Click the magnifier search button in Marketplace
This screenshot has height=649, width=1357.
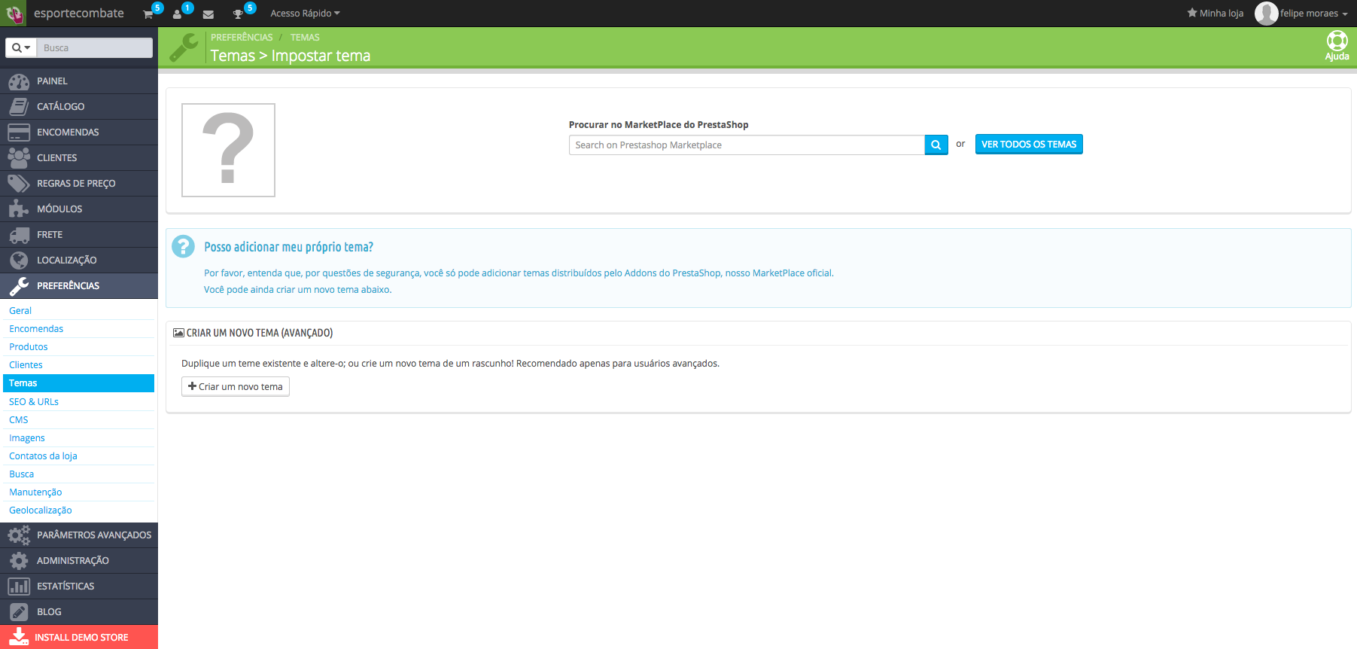coord(936,145)
